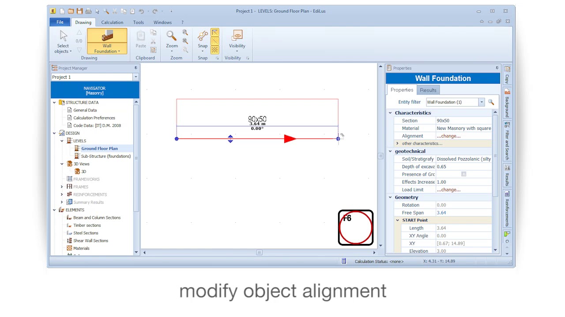
Task: Click the Wall Foundation tool icon
Action: (107, 36)
